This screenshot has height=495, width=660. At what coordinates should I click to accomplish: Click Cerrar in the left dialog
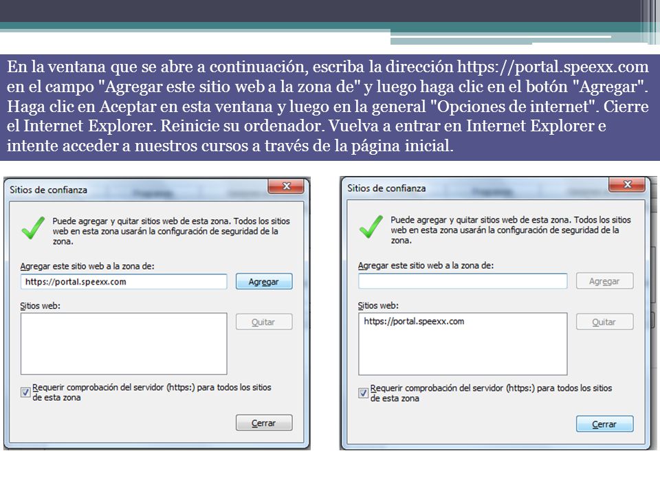pos(264,423)
